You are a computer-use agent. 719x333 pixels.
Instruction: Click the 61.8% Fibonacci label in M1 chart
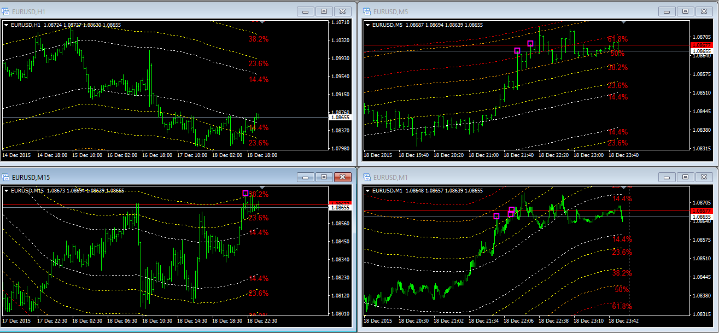click(622, 306)
